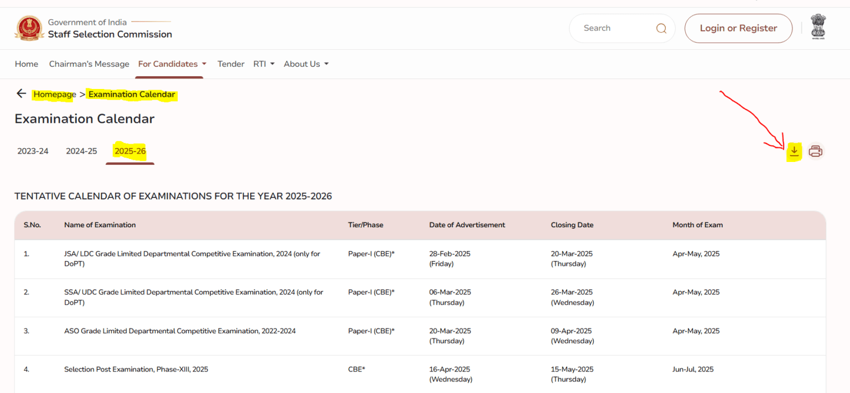Print the examination calendar
This screenshot has width=850, height=393.
point(815,151)
